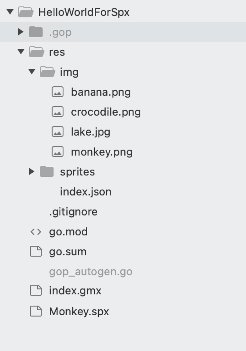Image resolution: width=246 pixels, height=351 pixels.
Task: Click the image icon next to crocodile.png
Action: 57,112
